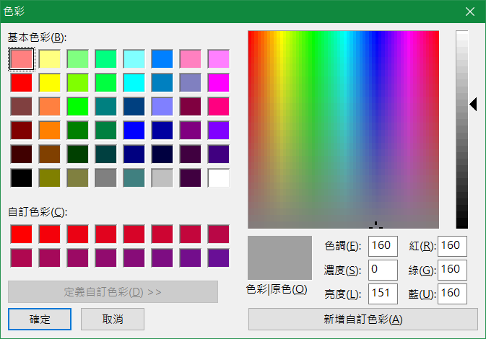Select the pure yellow basic color swatch
The image size is (486, 339).
[50, 83]
